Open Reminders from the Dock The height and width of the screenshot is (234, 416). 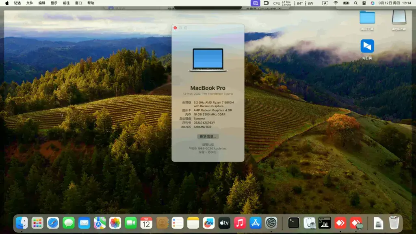click(178, 223)
